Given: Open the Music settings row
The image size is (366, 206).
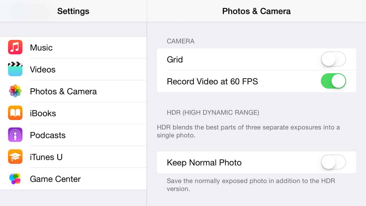Looking at the screenshot, I should click(41, 48).
